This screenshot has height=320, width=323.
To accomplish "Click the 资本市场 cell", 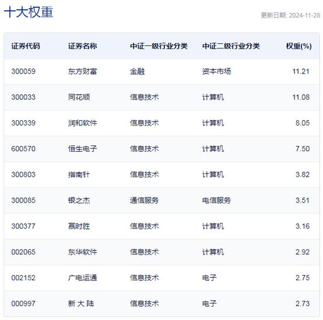I will tap(216, 71).
